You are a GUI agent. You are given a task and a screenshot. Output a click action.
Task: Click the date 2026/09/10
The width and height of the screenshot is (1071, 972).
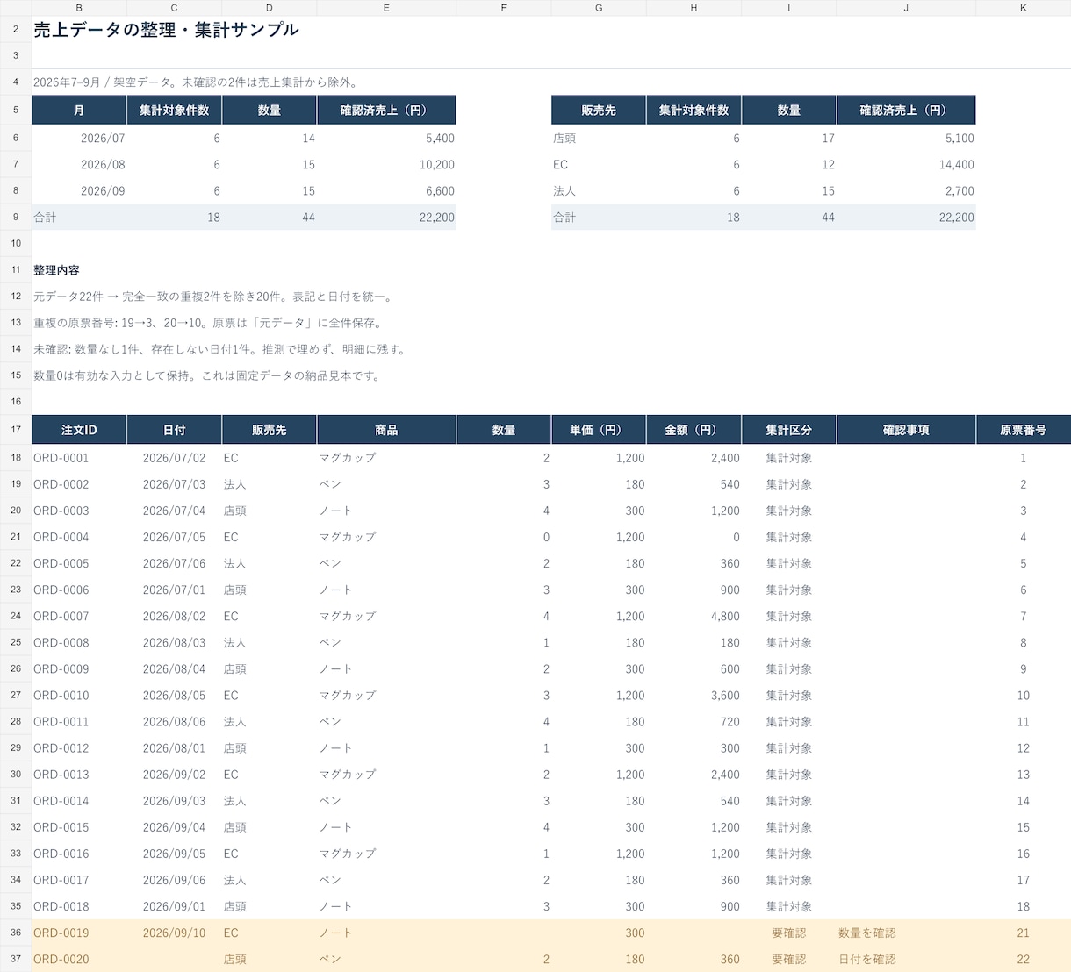174,933
